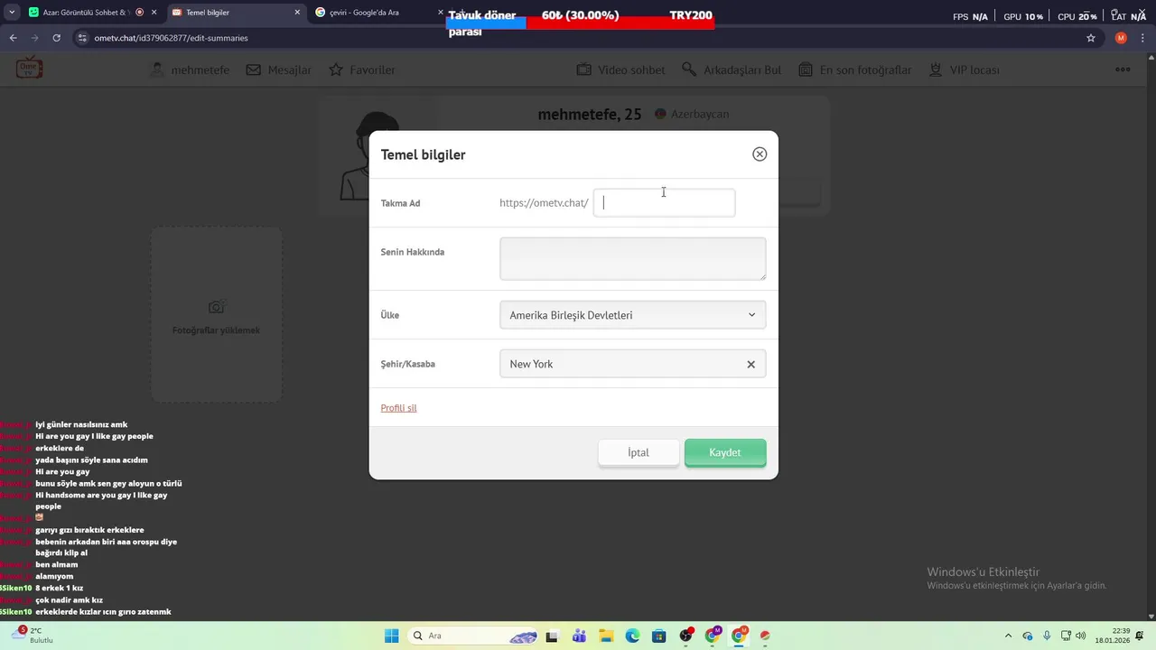Click the green Kaydet button
This screenshot has width=1156, height=650.
[725, 452]
